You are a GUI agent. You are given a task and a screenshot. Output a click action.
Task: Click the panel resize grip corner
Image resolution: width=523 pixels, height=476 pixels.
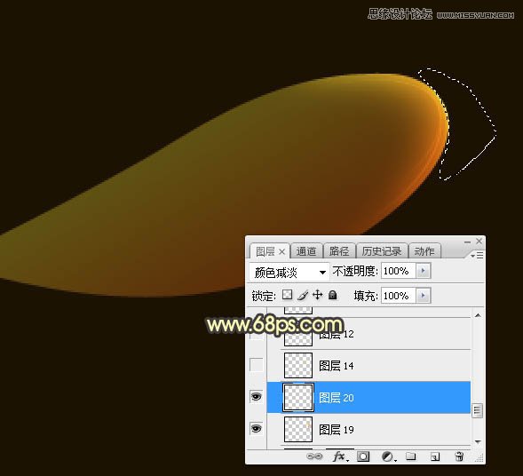click(479, 458)
